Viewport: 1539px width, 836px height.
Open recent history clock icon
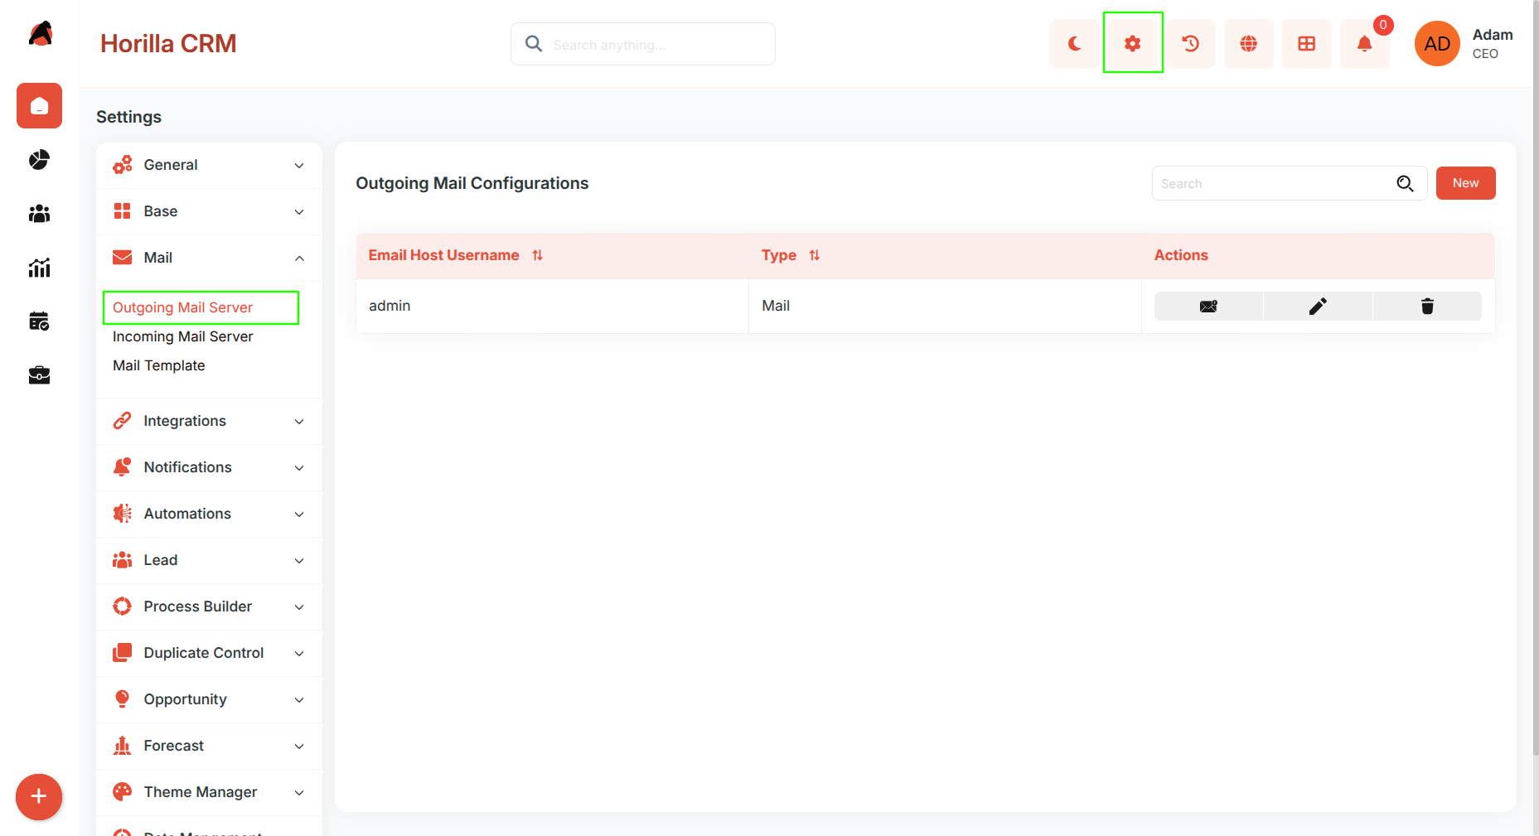point(1190,44)
